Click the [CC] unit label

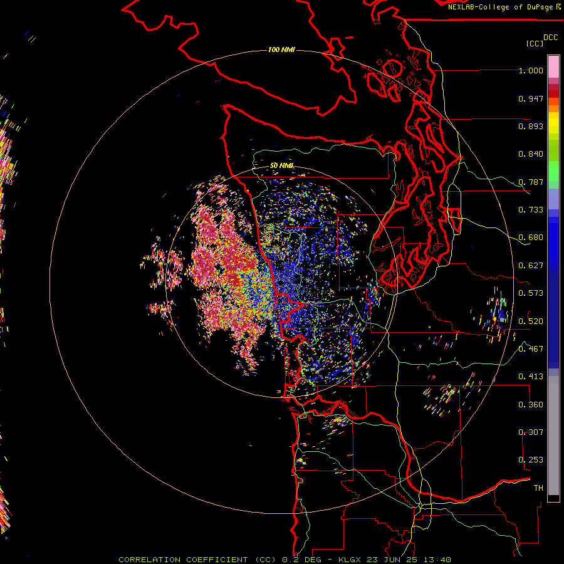[535, 43]
